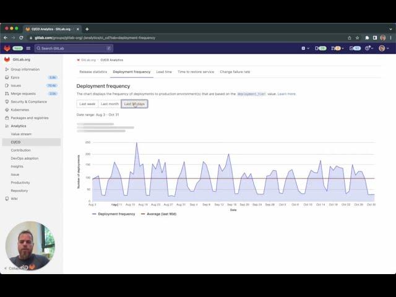This screenshot has height=297, width=396.
Task: Switch to Time to restore service tab
Action: pyautogui.click(x=196, y=72)
